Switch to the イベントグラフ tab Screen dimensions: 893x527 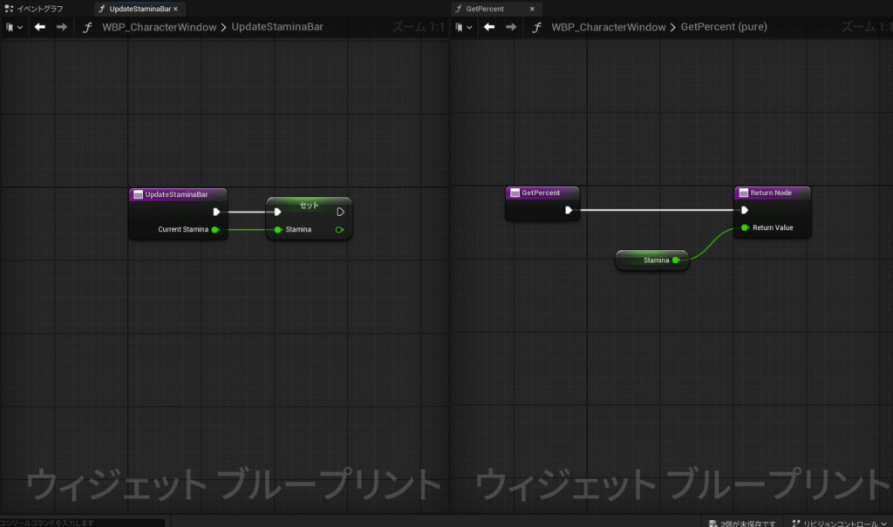[x=34, y=9]
